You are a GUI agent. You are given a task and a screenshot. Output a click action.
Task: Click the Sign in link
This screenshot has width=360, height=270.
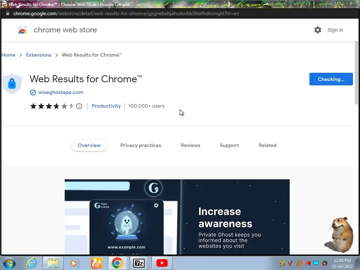335,30
